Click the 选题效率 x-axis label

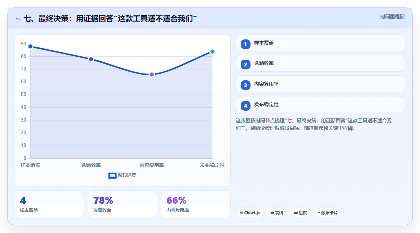(x=91, y=165)
